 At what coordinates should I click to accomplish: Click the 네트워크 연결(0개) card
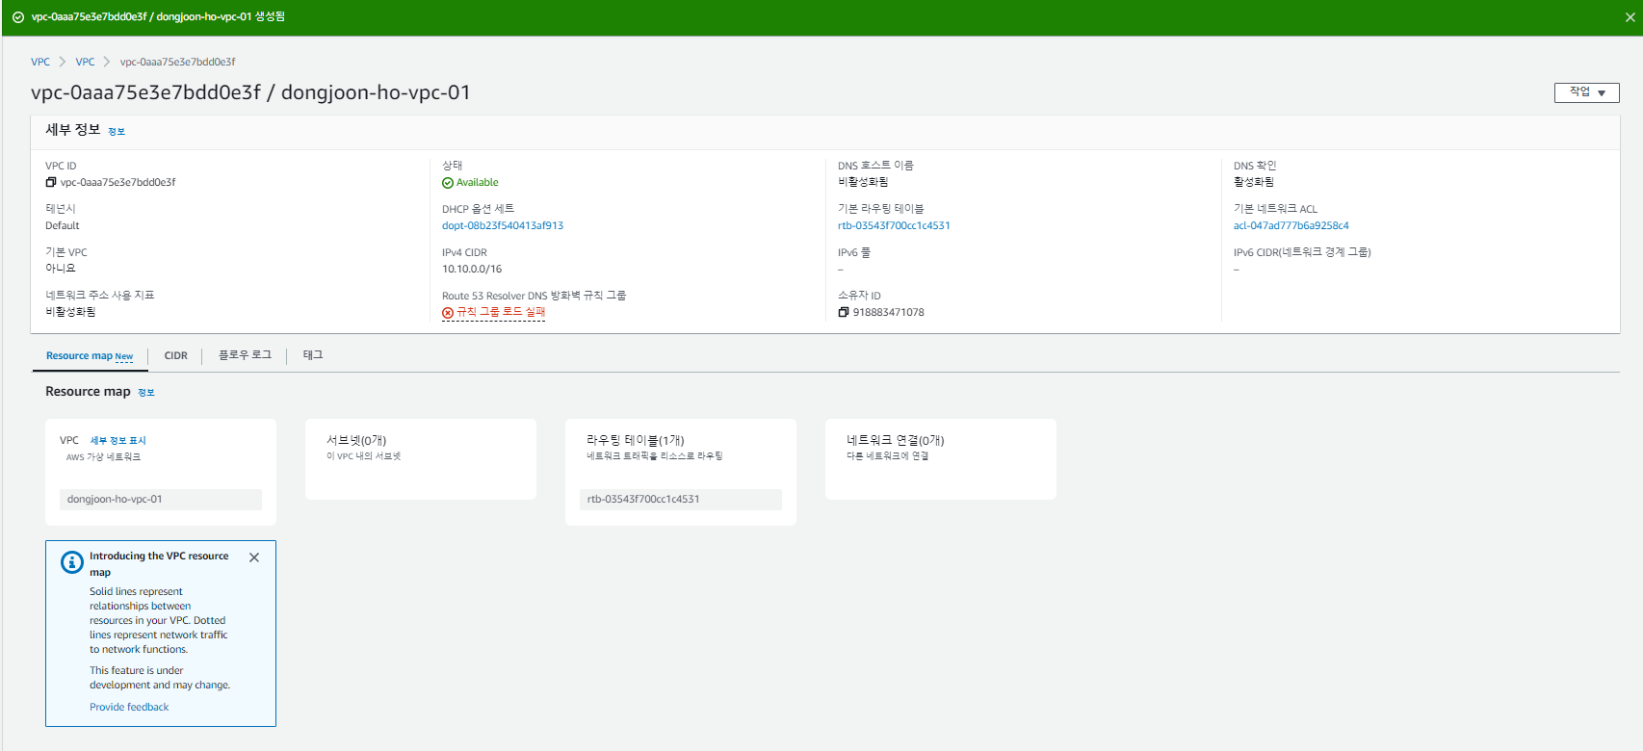click(941, 459)
